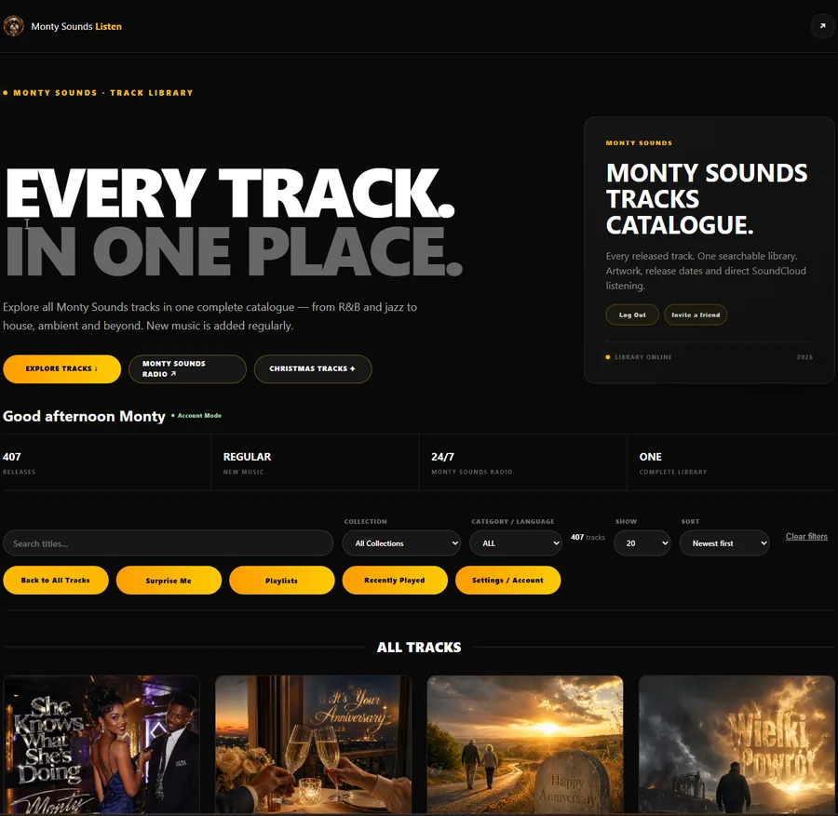
Task: Open the Category / Language dropdown
Action: coord(516,543)
